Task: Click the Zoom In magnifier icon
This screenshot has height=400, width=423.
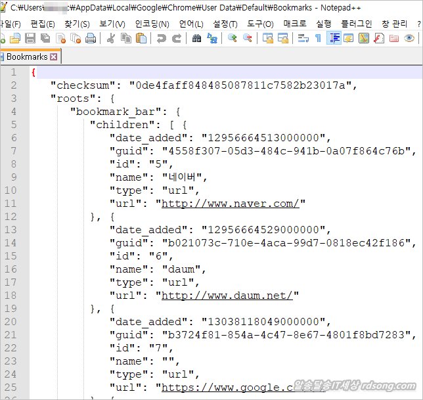Action: coord(232,38)
